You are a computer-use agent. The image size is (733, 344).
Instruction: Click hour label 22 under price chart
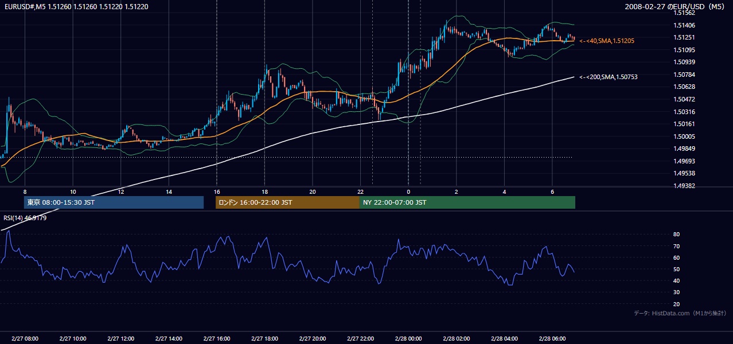click(x=360, y=191)
